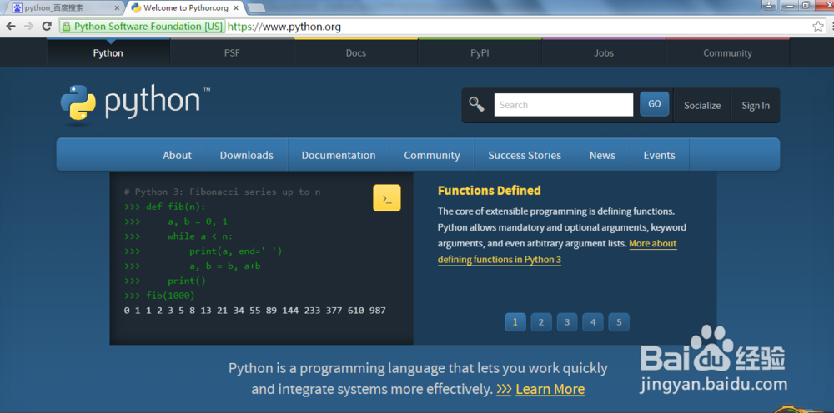Open the Documentation menu
The width and height of the screenshot is (834, 413).
(x=339, y=155)
